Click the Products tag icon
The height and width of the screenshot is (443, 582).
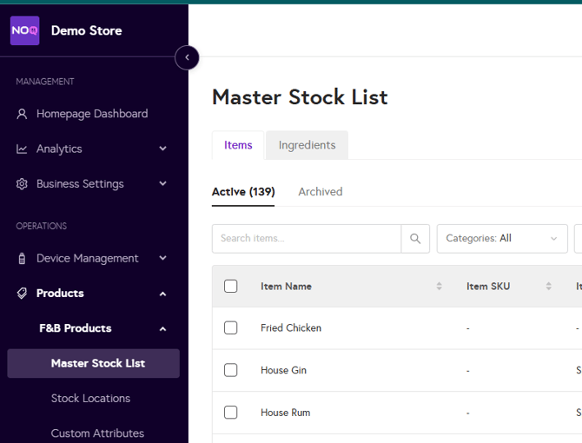tap(23, 294)
